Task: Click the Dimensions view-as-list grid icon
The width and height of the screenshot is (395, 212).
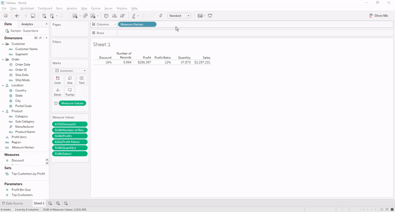Action: pos(36,38)
